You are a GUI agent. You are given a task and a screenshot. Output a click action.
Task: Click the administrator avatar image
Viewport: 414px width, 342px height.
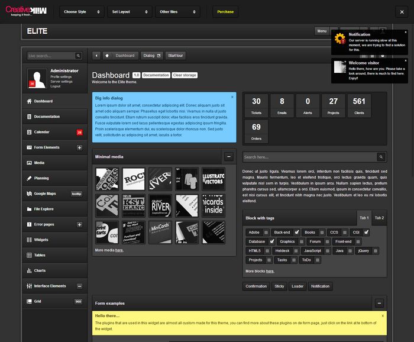pyautogui.click(x=37, y=79)
